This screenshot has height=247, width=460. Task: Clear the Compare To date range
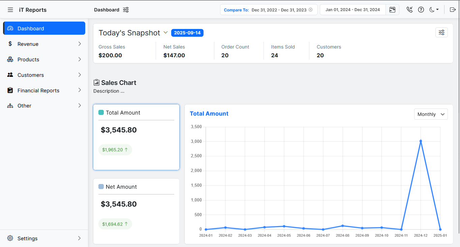[x=311, y=10]
